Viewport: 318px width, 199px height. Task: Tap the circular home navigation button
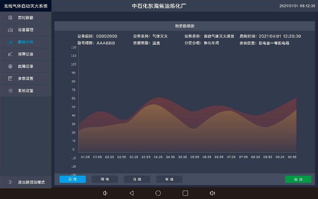click(158, 193)
